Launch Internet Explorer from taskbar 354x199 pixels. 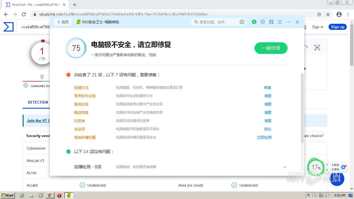[x=22, y=195]
